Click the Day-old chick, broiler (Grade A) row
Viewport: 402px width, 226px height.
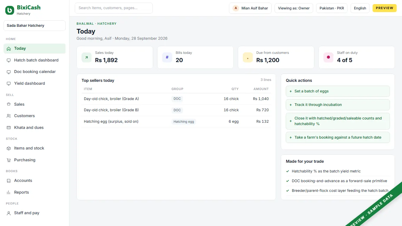176,99
